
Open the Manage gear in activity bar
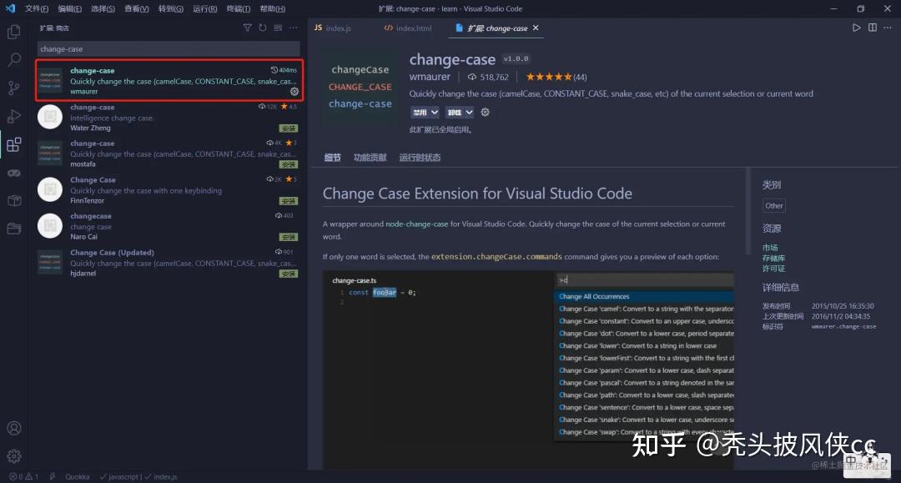14,456
